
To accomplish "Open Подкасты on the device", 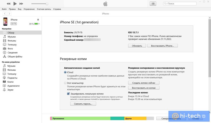I will (12, 78).
